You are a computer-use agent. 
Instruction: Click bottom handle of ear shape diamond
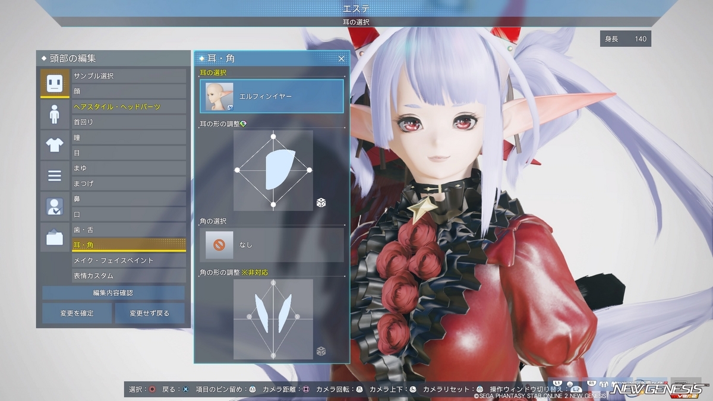[273, 205]
